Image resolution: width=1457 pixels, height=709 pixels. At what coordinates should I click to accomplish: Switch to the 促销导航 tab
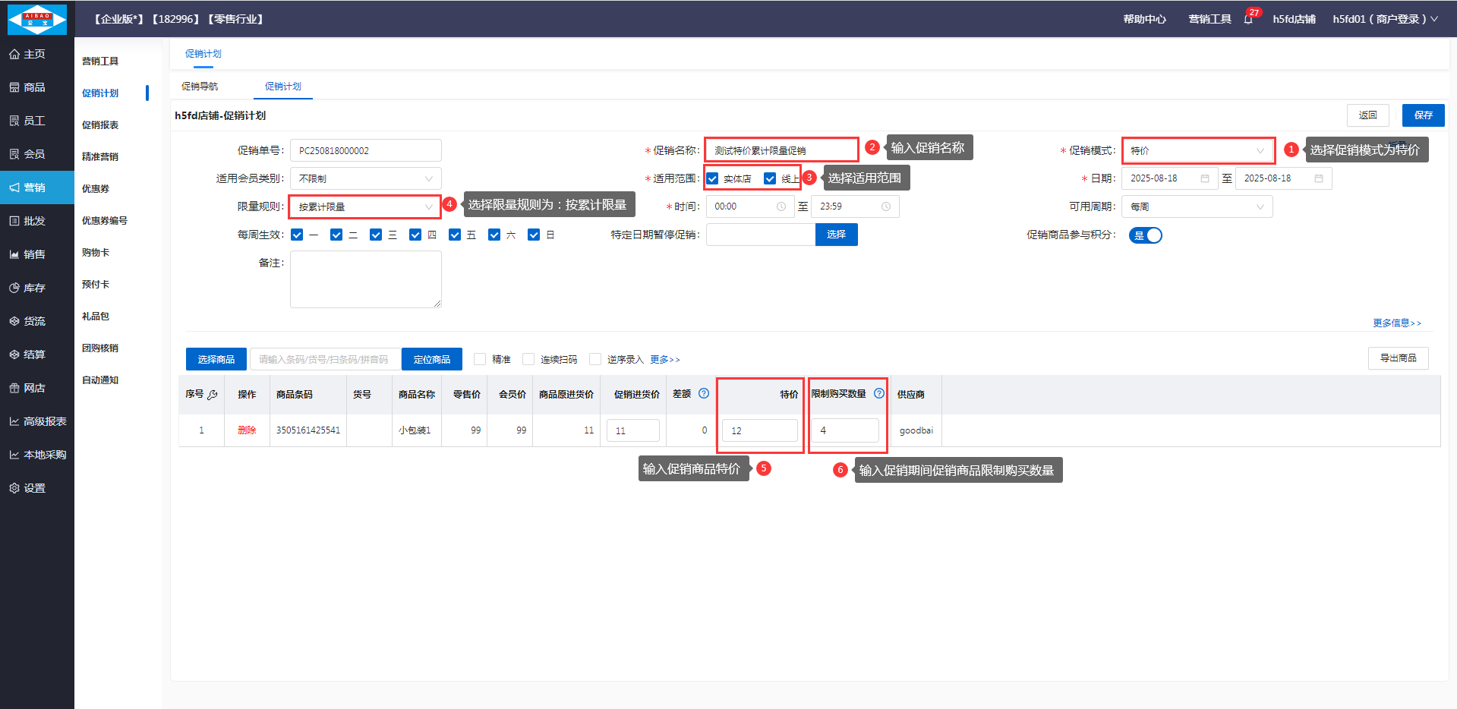[x=200, y=87]
